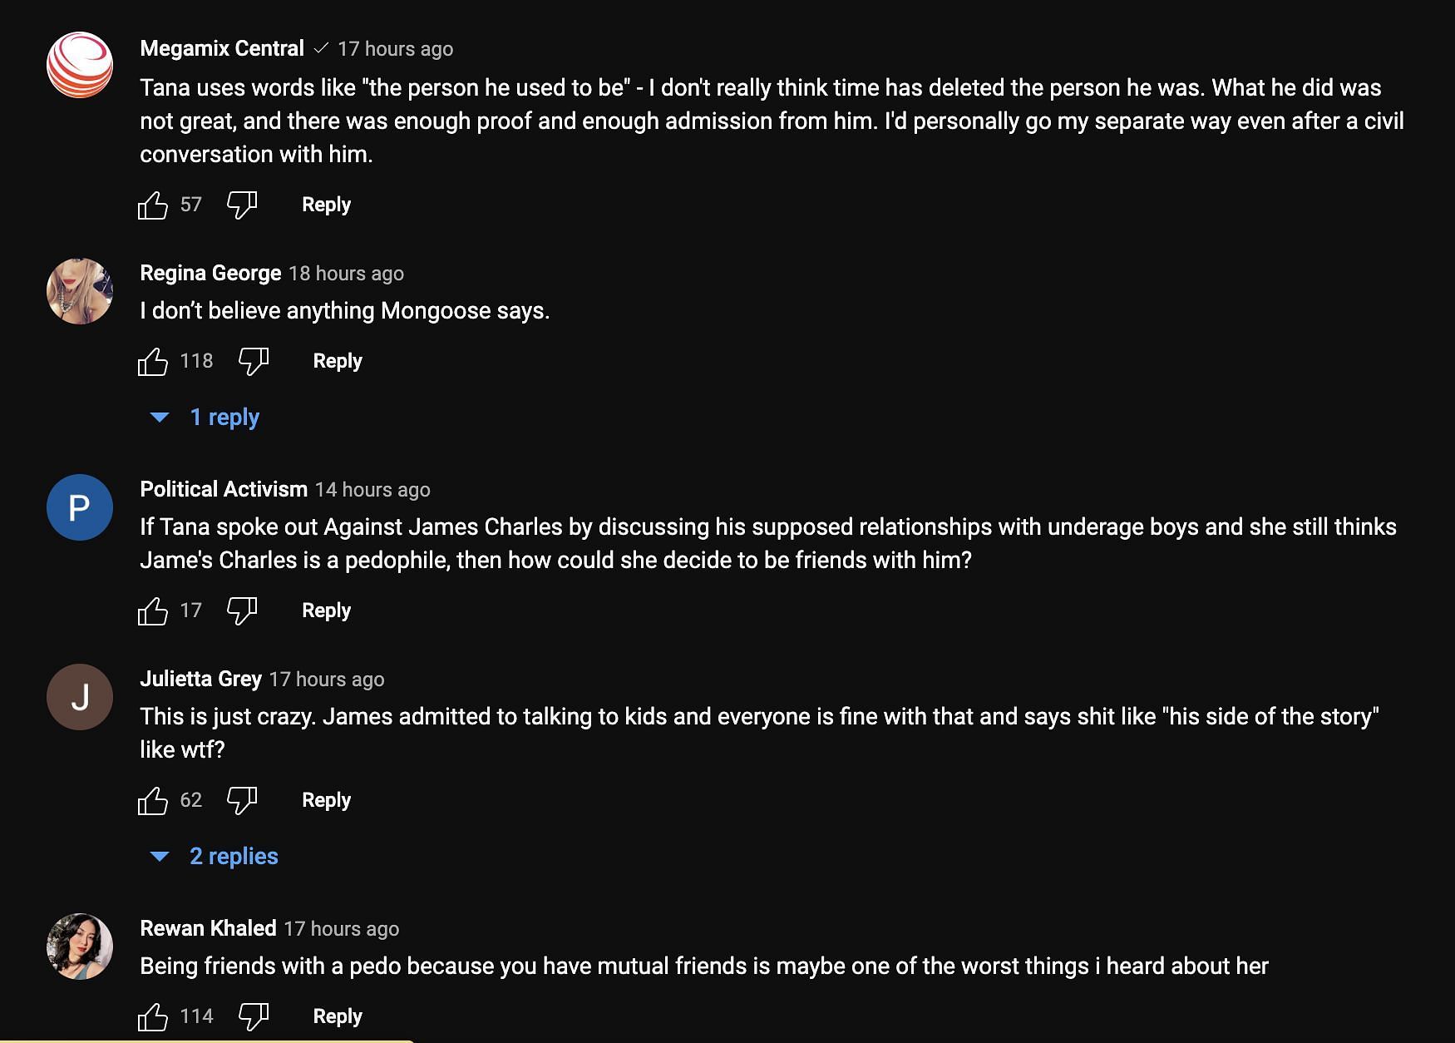The image size is (1455, 1043).
Task: Dislike the Megamix Central comment
Action: 242,205
